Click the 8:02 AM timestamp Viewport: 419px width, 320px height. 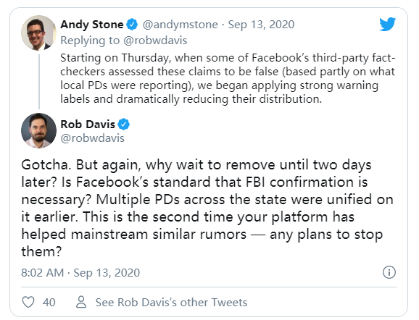tap(43, 273)
